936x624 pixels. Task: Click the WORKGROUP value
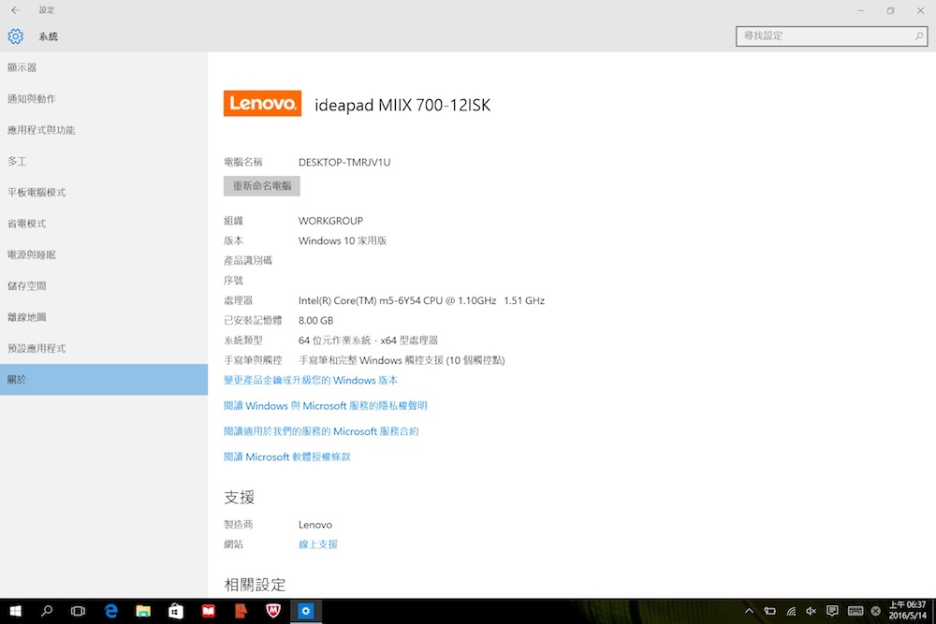330,221
